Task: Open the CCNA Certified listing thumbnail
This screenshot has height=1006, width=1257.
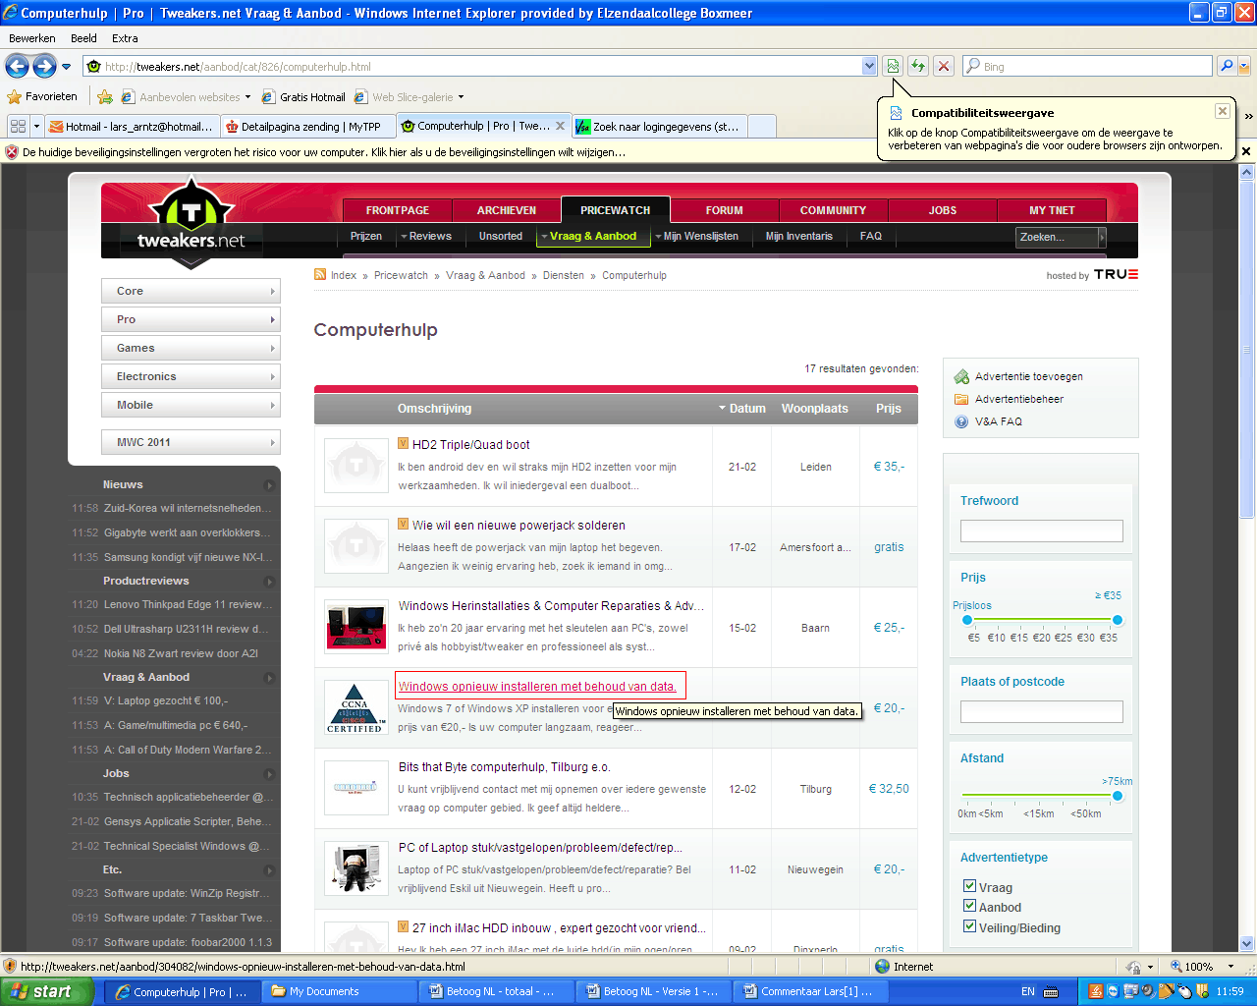Action: (x=355, y=708)
